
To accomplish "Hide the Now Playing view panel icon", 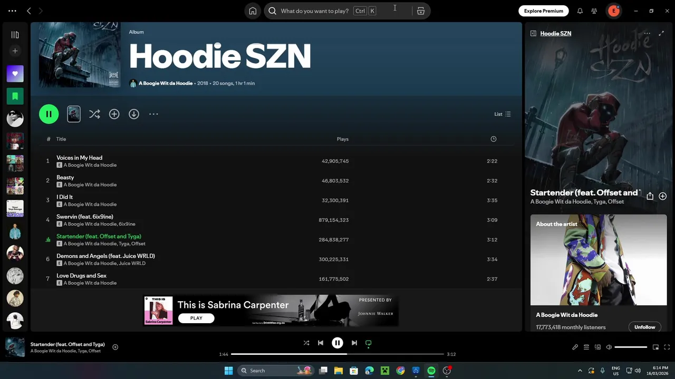I will [533, 33].
